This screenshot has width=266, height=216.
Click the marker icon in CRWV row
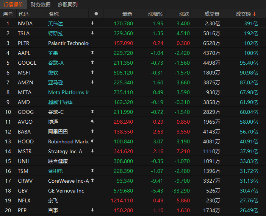tap(92, 180)
